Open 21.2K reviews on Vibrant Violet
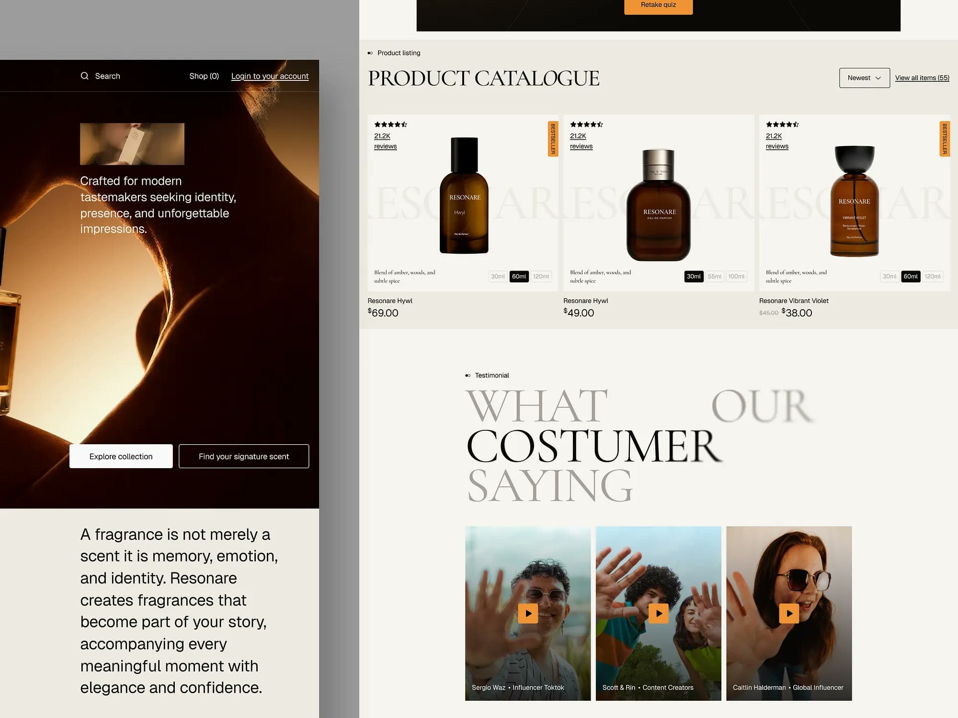Image resolution: width=958 pixels, height=718 pixels. pos(777,141)
